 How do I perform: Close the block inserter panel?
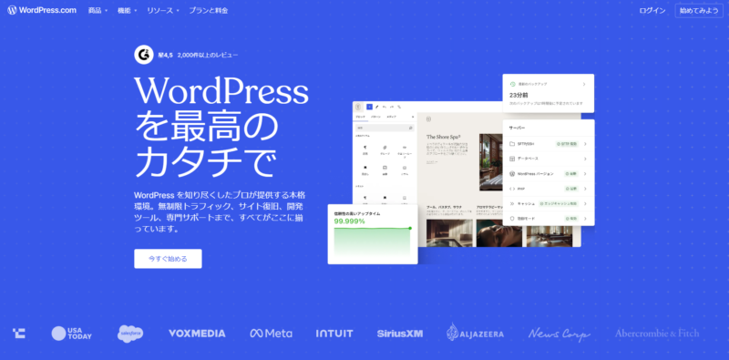pos(413,117)
